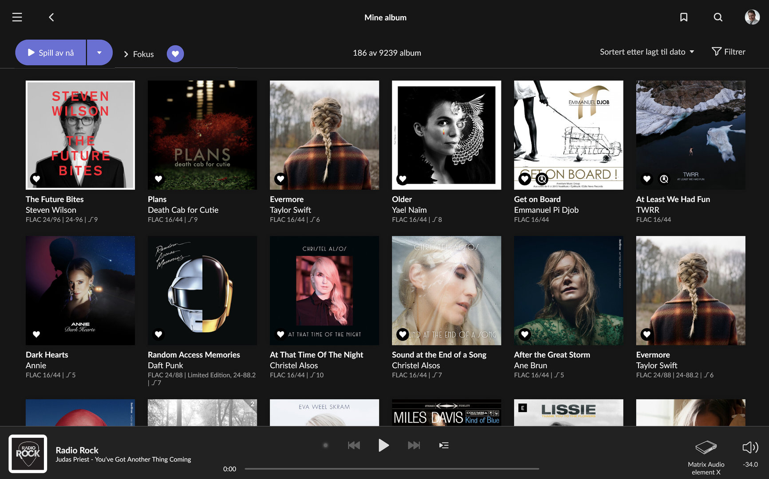The width and height of the screenshot is (769, 479).
Task: Toggle heart on Get on Board cover
Action: point(525,179)
